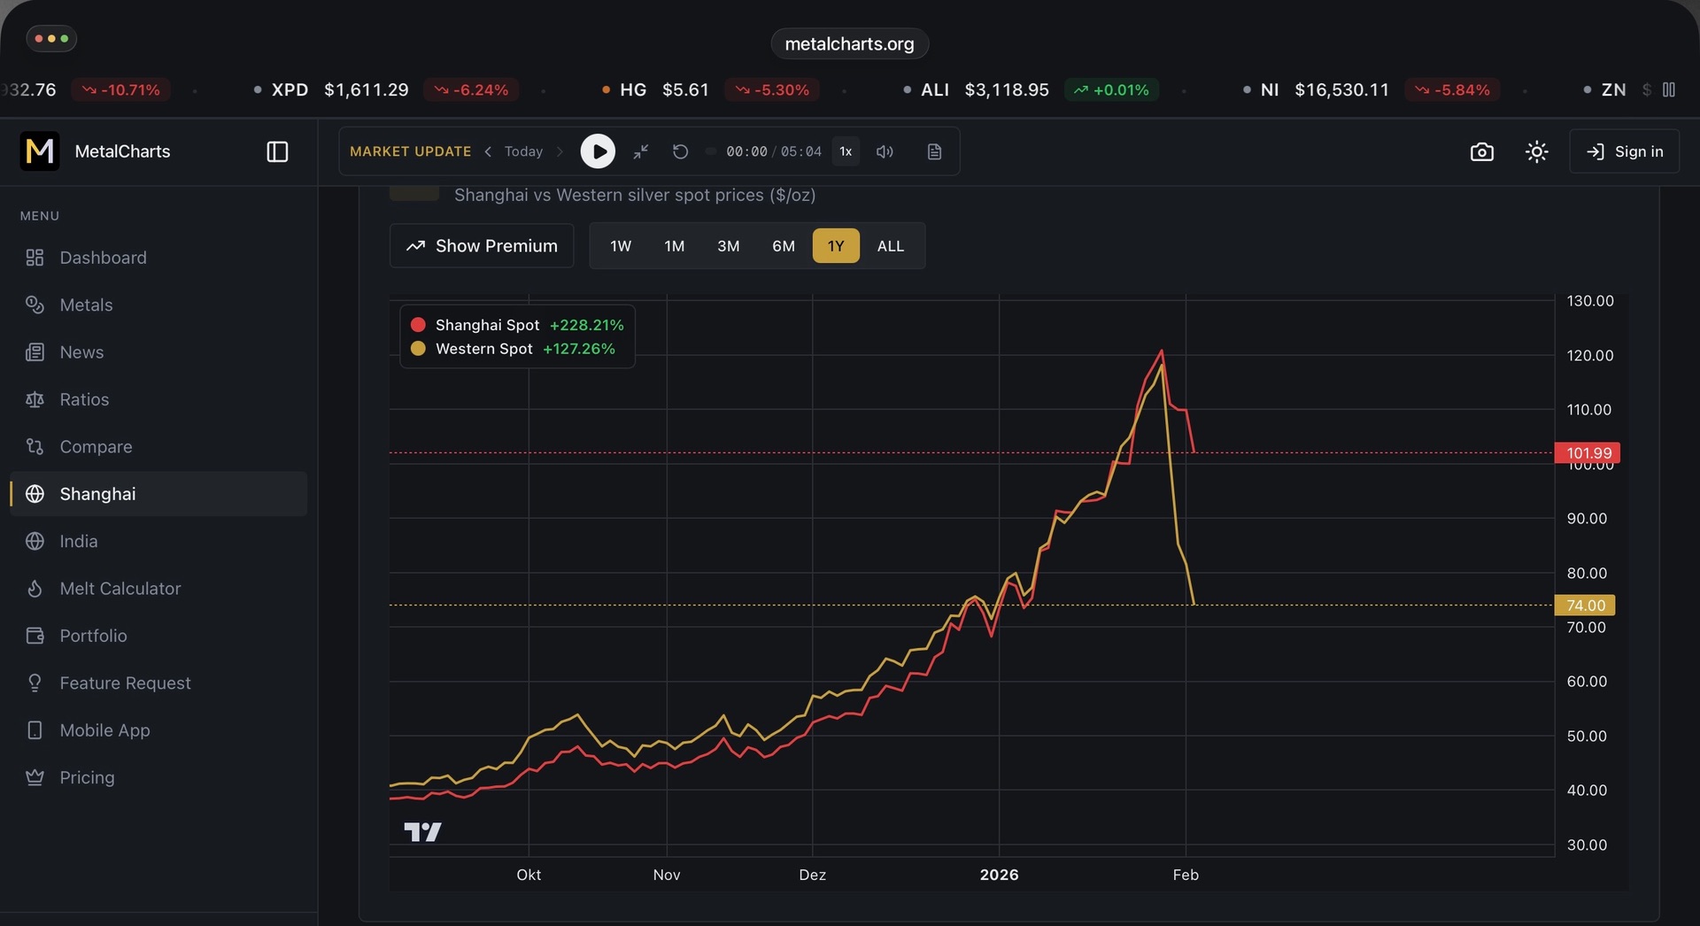The image size is (1700, 926).
Task: Collapse the market update player
Action: [641, 151]
